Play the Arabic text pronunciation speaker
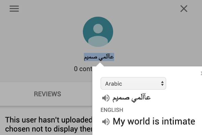This screenshot has width=202, height=135. pyautogui.click(x=106, y=98)
